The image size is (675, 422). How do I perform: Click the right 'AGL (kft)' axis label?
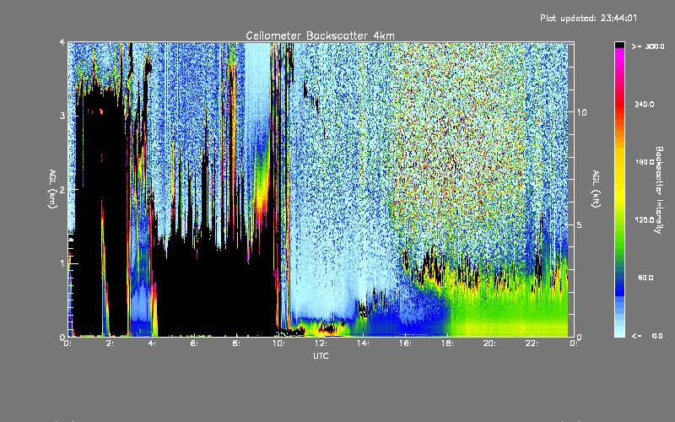596,189
